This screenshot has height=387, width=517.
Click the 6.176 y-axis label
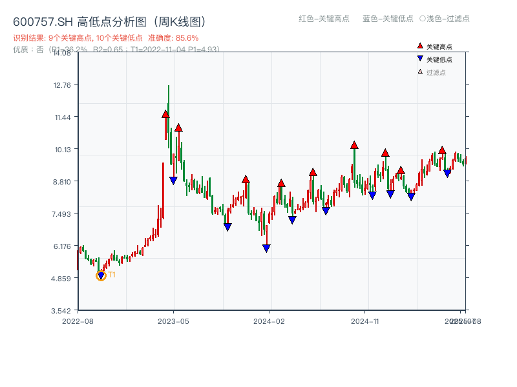(62, 246)
